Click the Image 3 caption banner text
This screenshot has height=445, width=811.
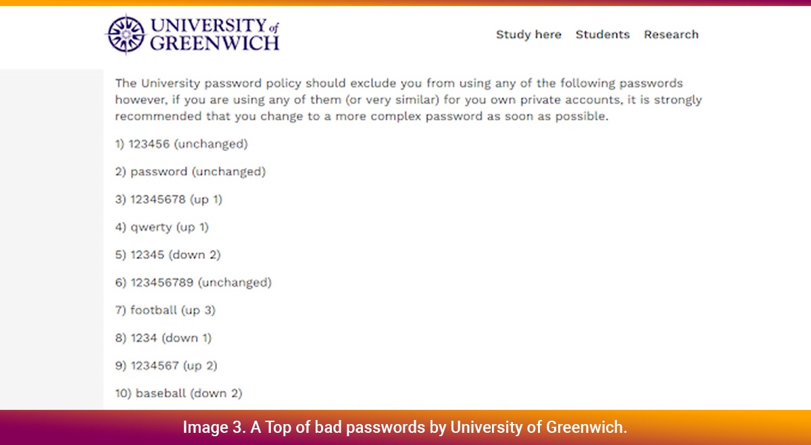pos(405,427)
